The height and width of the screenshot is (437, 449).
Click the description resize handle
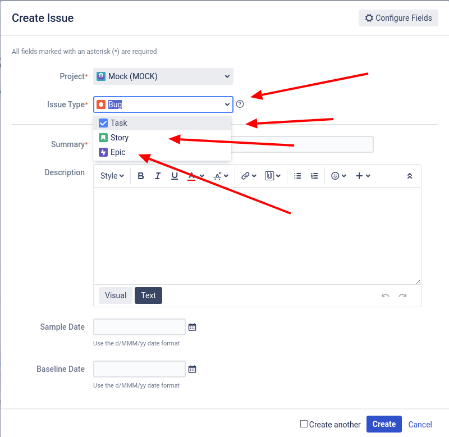coord(418,281)
